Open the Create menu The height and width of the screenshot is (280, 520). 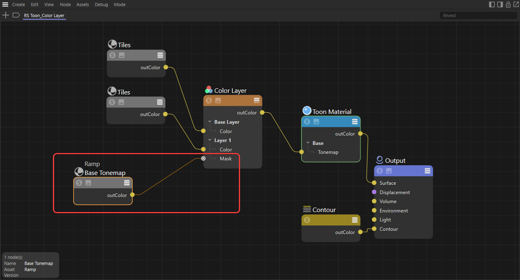(x=18, y=4)
